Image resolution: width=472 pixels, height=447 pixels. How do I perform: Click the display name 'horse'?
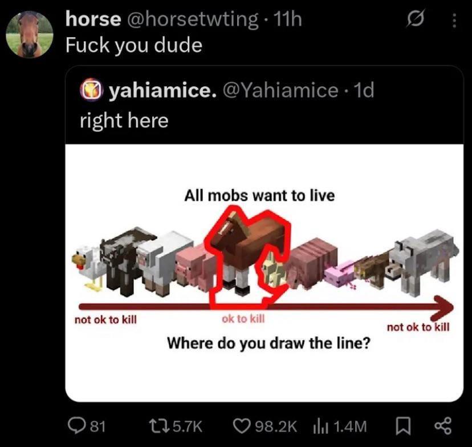pyautogui.click(x=93, y=19)
